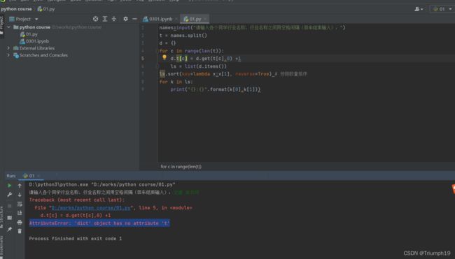
Task: Click the 'for c in range(len(t))' breadcrumb
Action: [181, 166]
